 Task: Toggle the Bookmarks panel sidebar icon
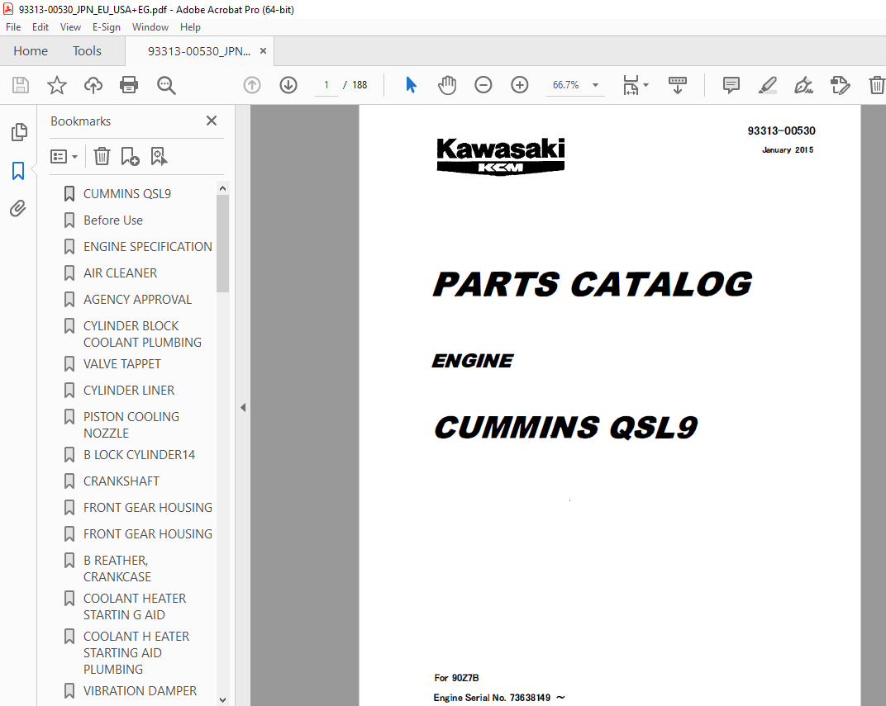(18, 170)
